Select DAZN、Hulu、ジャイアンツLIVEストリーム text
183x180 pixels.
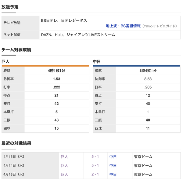click(x=78, y=35)
